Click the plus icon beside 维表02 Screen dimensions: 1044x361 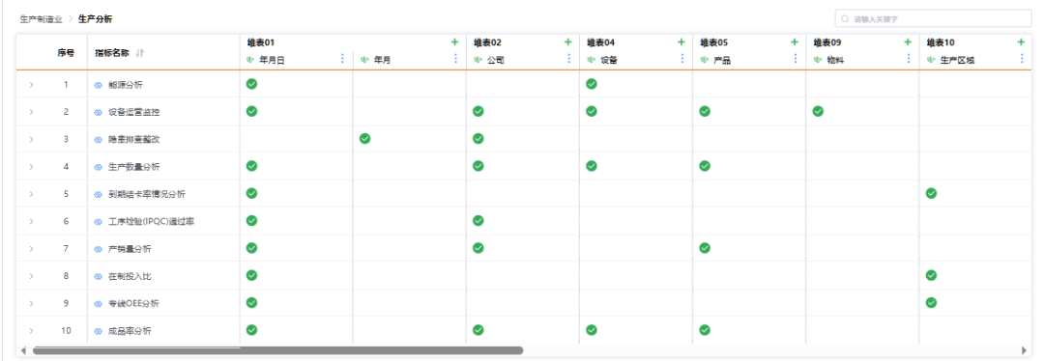click(x=568, y=42)
